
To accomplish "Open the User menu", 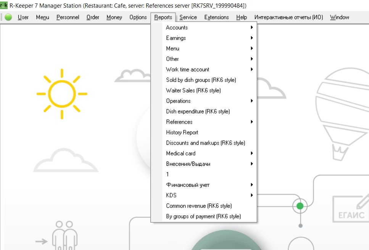I will 23,17.
